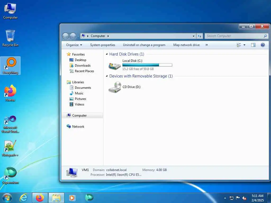Screen dimensions: 271x203
Task: Open the Documents library
Action: pos(83,88)
